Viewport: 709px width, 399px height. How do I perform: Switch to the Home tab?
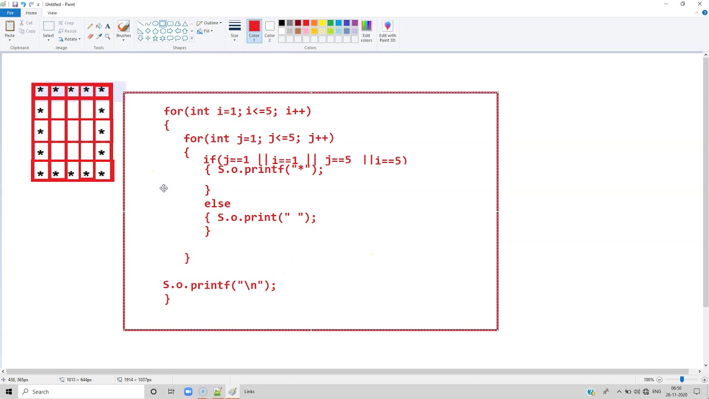coord(31,13)
